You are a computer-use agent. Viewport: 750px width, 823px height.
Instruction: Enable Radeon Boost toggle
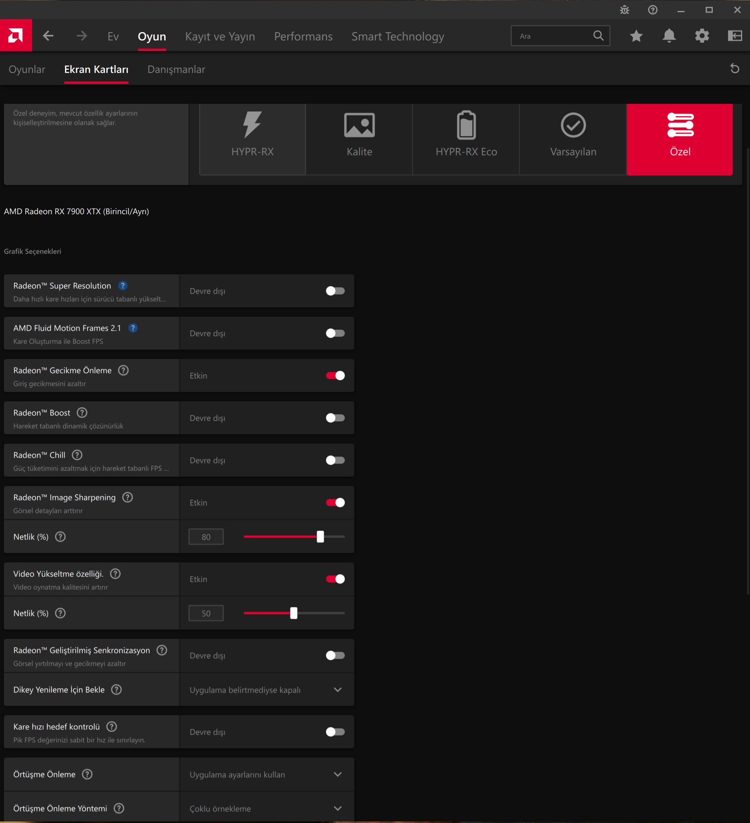pos(335,418)
